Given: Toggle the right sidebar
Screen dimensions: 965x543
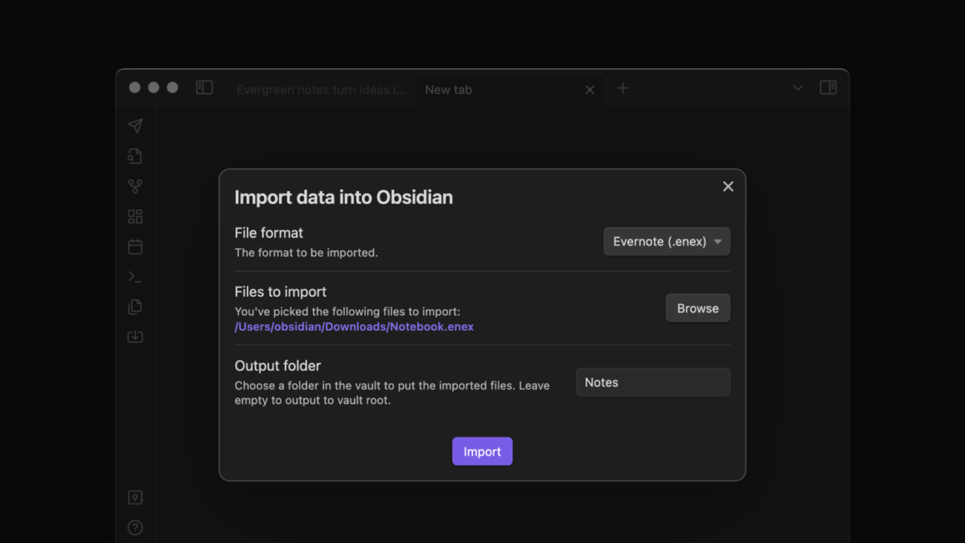Looking at the screenshot, I should point(827,88).
